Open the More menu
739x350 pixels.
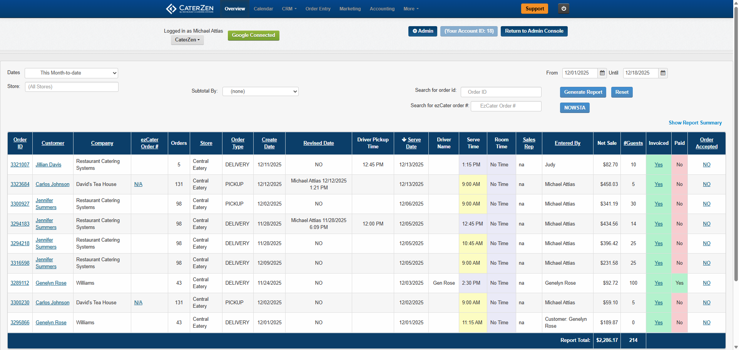[411, 9]
